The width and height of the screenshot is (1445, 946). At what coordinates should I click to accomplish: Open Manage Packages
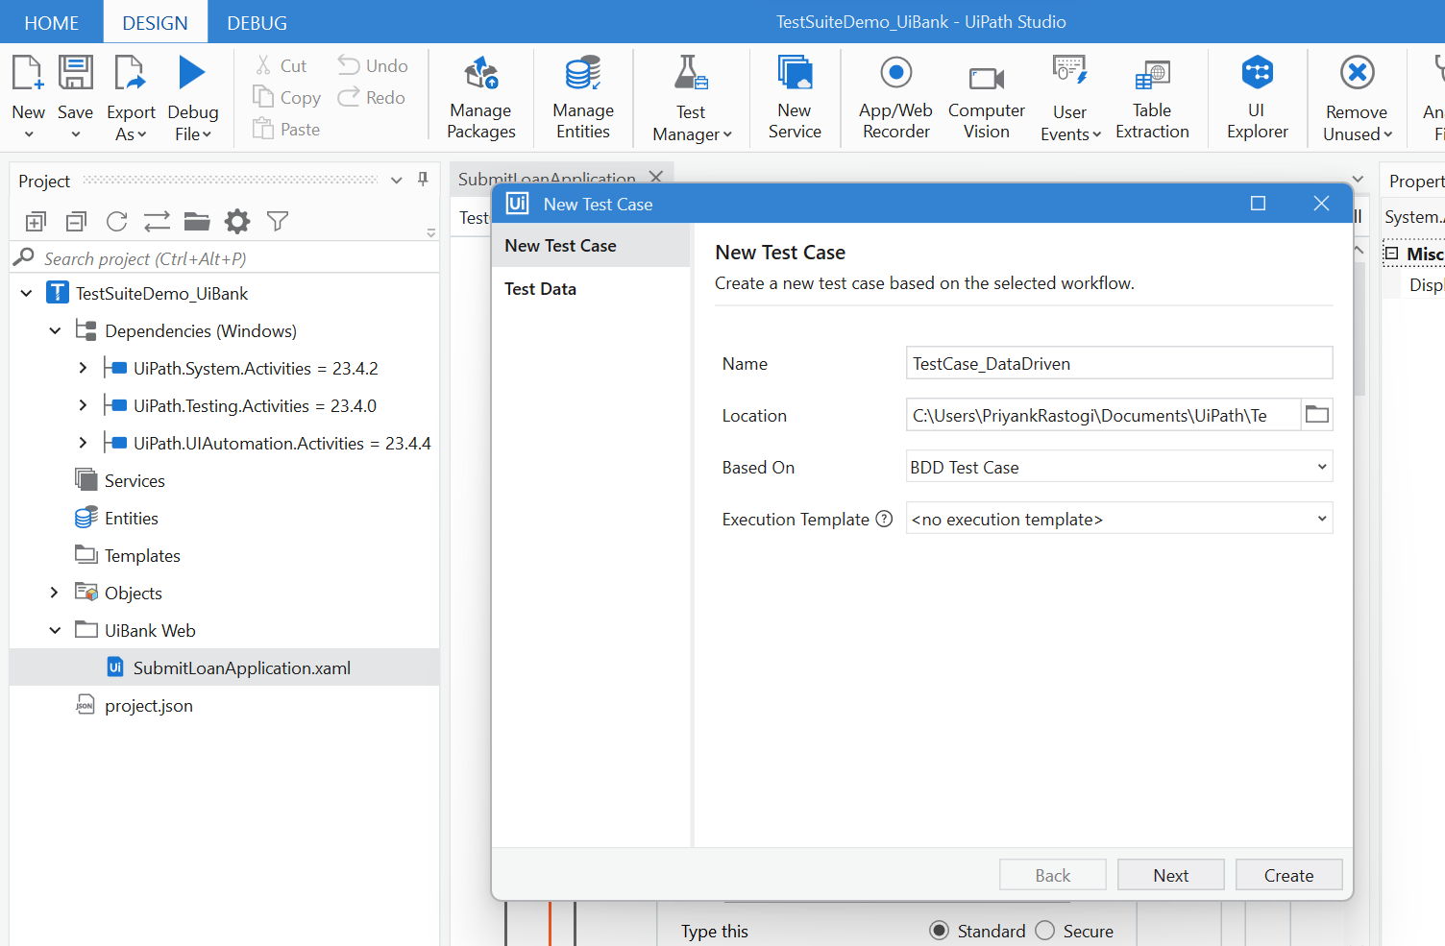point(481,98)
